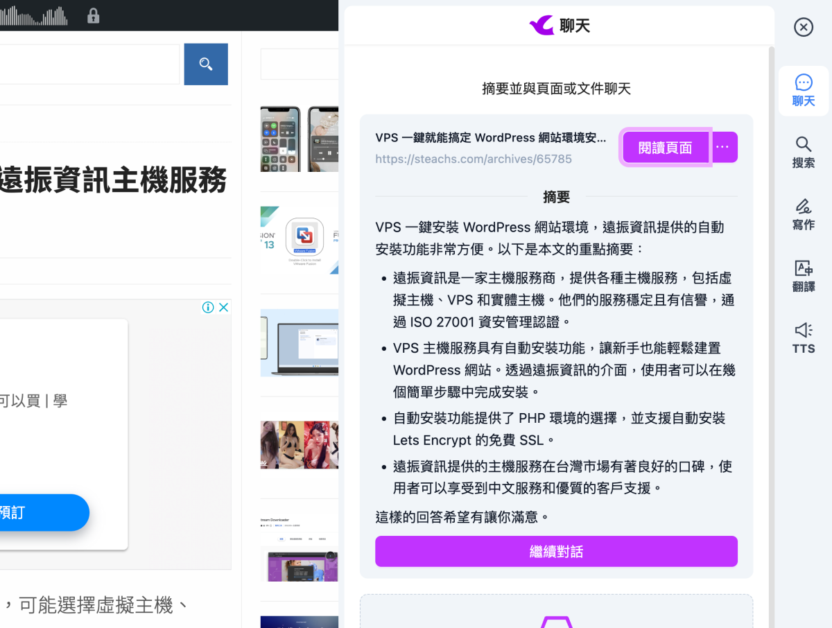Screen dimensions: 832x628
Task: Click the bullet mentioning Lets Encrypt SSL
Action: tap(559, 428)
